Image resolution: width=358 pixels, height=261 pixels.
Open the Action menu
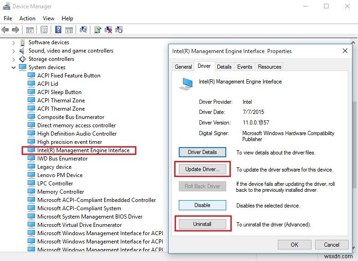coord(27,18)
